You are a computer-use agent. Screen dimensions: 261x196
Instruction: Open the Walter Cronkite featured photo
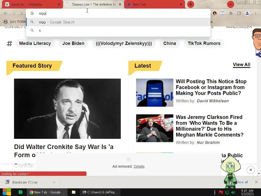[67, 109]
